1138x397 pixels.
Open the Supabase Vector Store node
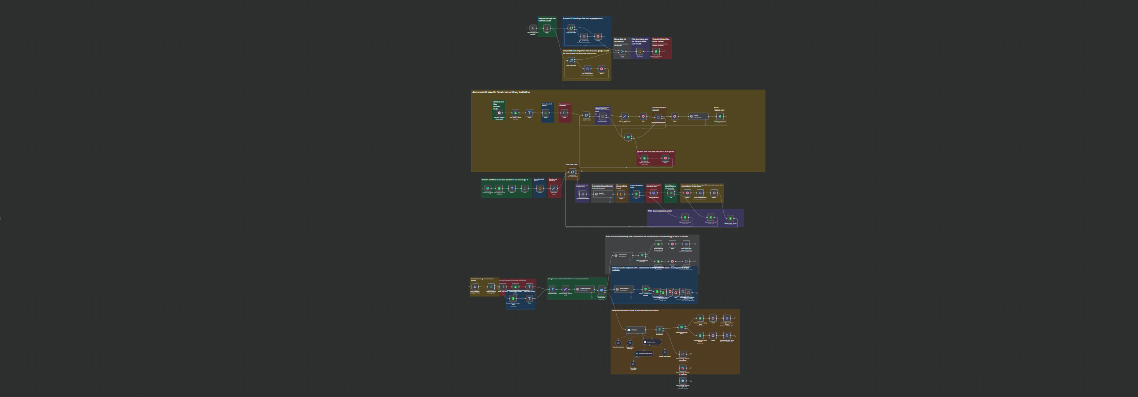[644, 353]
